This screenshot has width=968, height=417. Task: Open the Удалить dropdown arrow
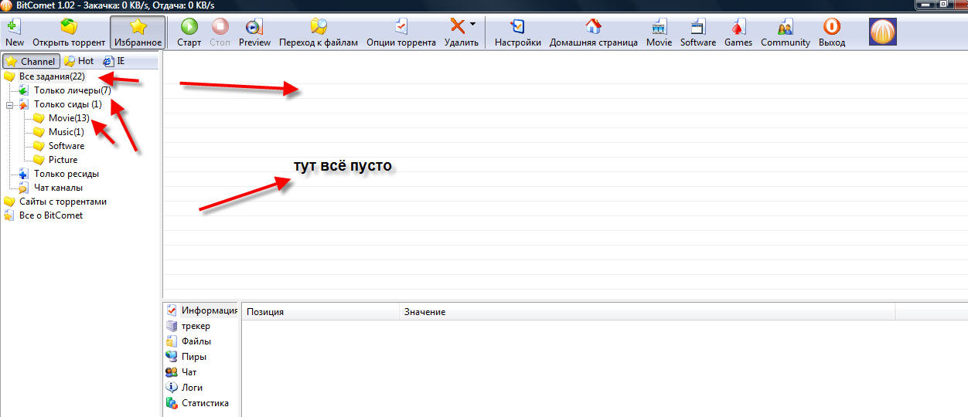pyautogui.click(x=472, y=24)
